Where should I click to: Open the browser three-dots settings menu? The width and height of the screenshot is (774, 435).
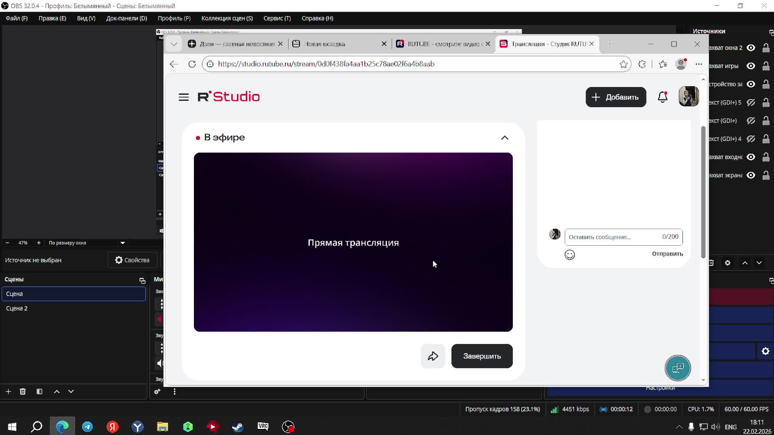tap(699, 64)
